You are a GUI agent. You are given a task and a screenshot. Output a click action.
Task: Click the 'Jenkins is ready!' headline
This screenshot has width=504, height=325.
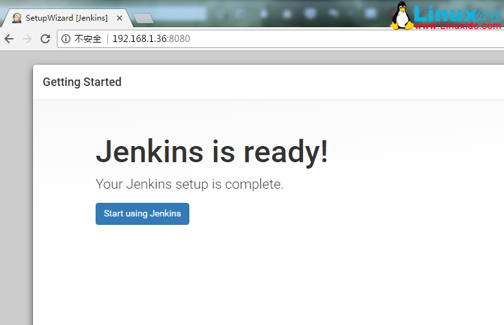212,152
